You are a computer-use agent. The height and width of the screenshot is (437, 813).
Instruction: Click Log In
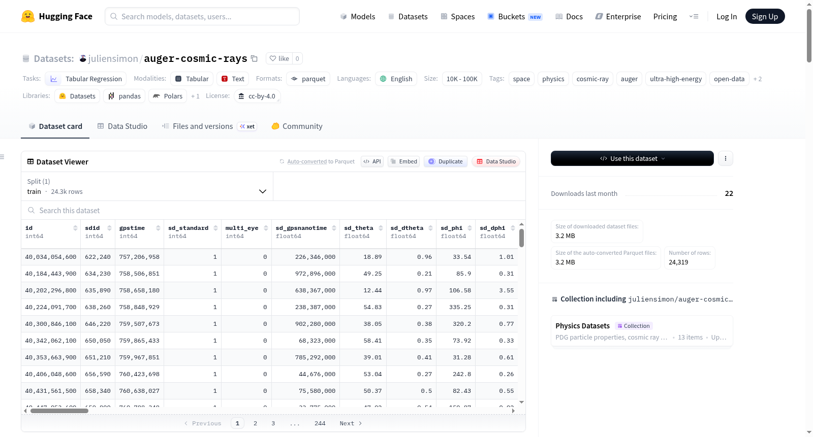click(x=727, y=16)
